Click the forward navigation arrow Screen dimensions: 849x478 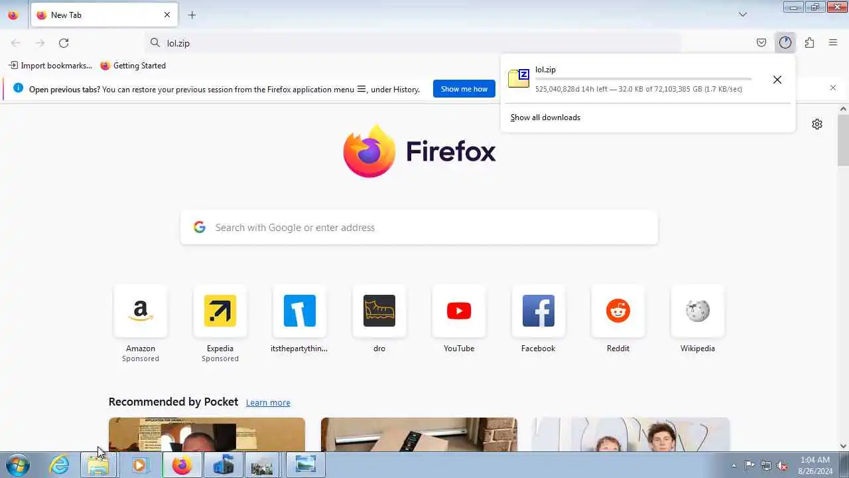(40, 43)
